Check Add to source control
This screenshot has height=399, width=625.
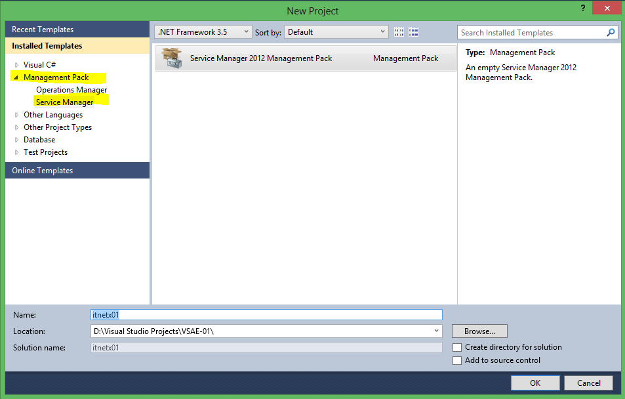click(457, 360)
